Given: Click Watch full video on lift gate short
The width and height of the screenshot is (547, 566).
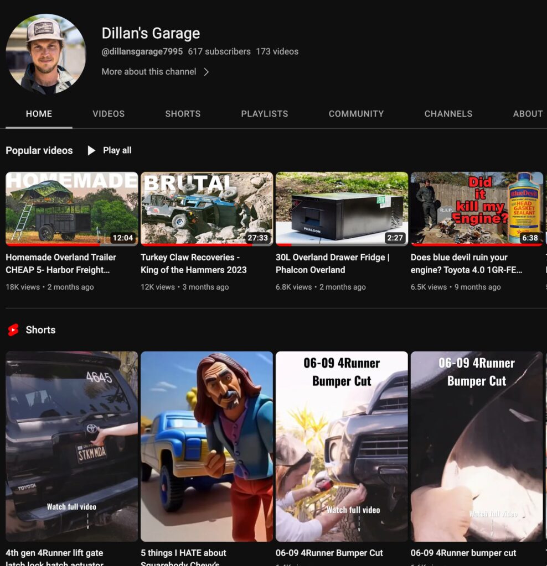Looking at the screenshot, I should [71, 507].
